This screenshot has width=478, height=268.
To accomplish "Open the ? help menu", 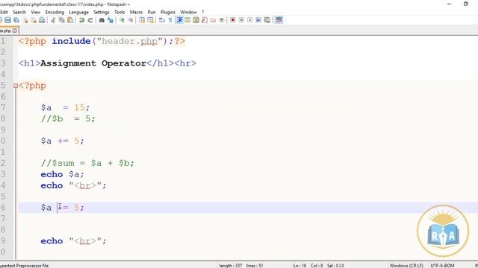I will pos(202,12).
